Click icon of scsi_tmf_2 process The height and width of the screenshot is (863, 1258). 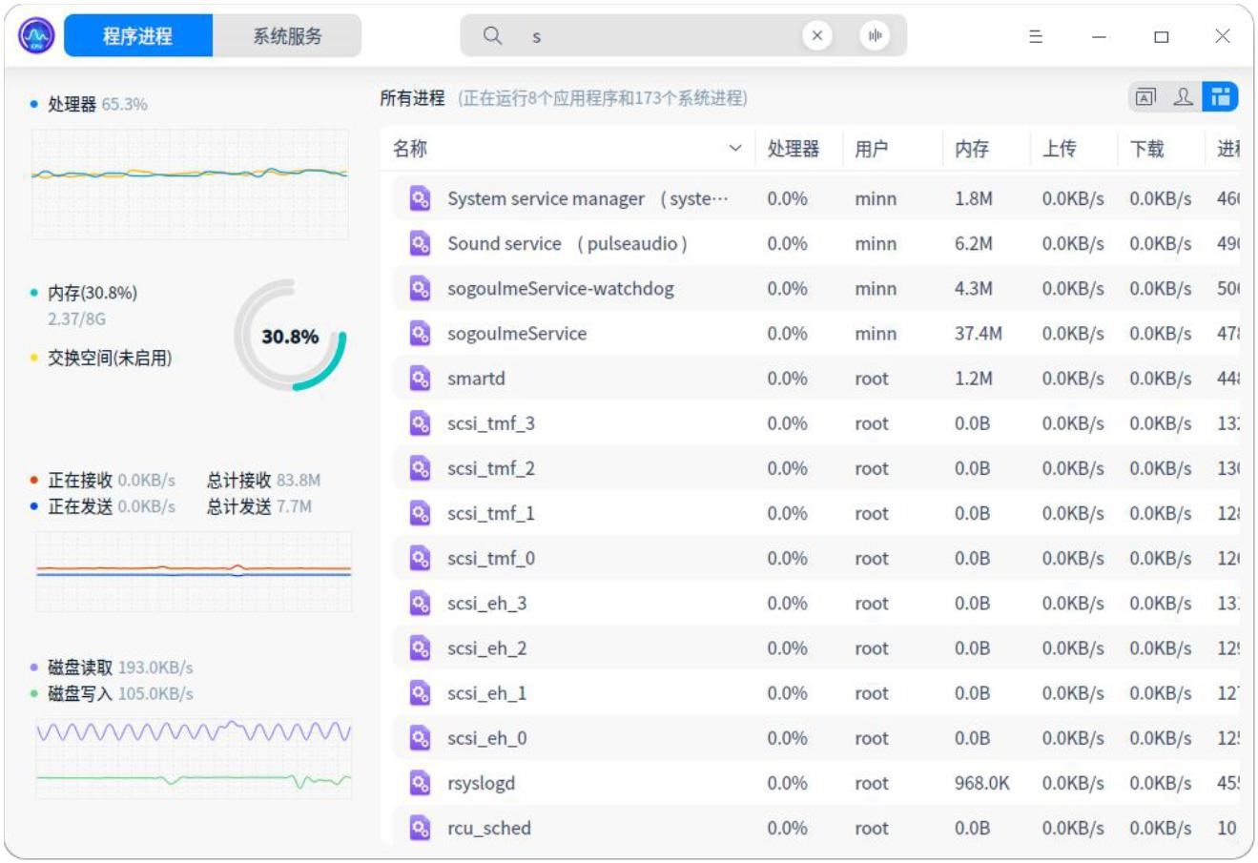coord(420,468)
